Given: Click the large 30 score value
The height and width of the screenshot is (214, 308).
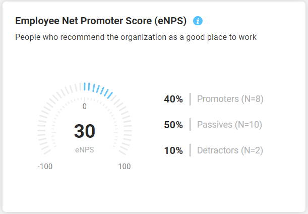Looking at the screenshot, I should [x=84, y=131].
